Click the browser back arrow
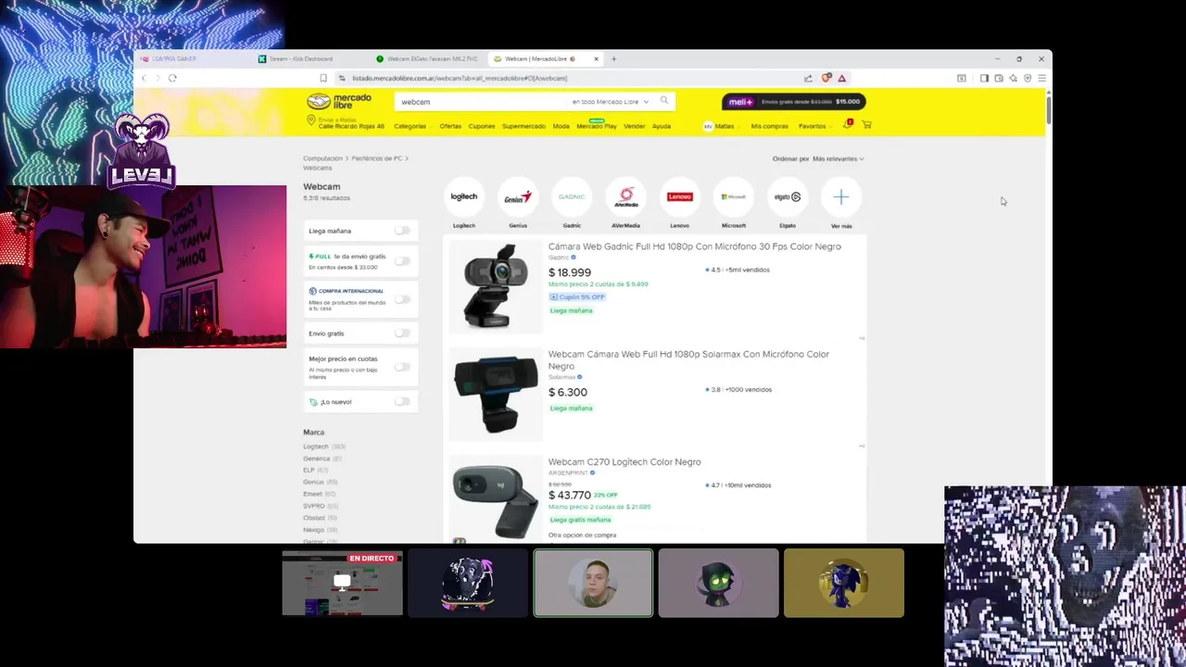Screen dimensions: 1186x667 [144, 78]
